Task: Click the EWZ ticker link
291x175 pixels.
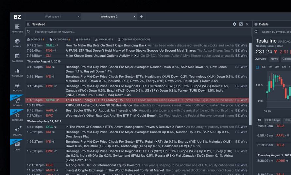Action: pos(49,115)
